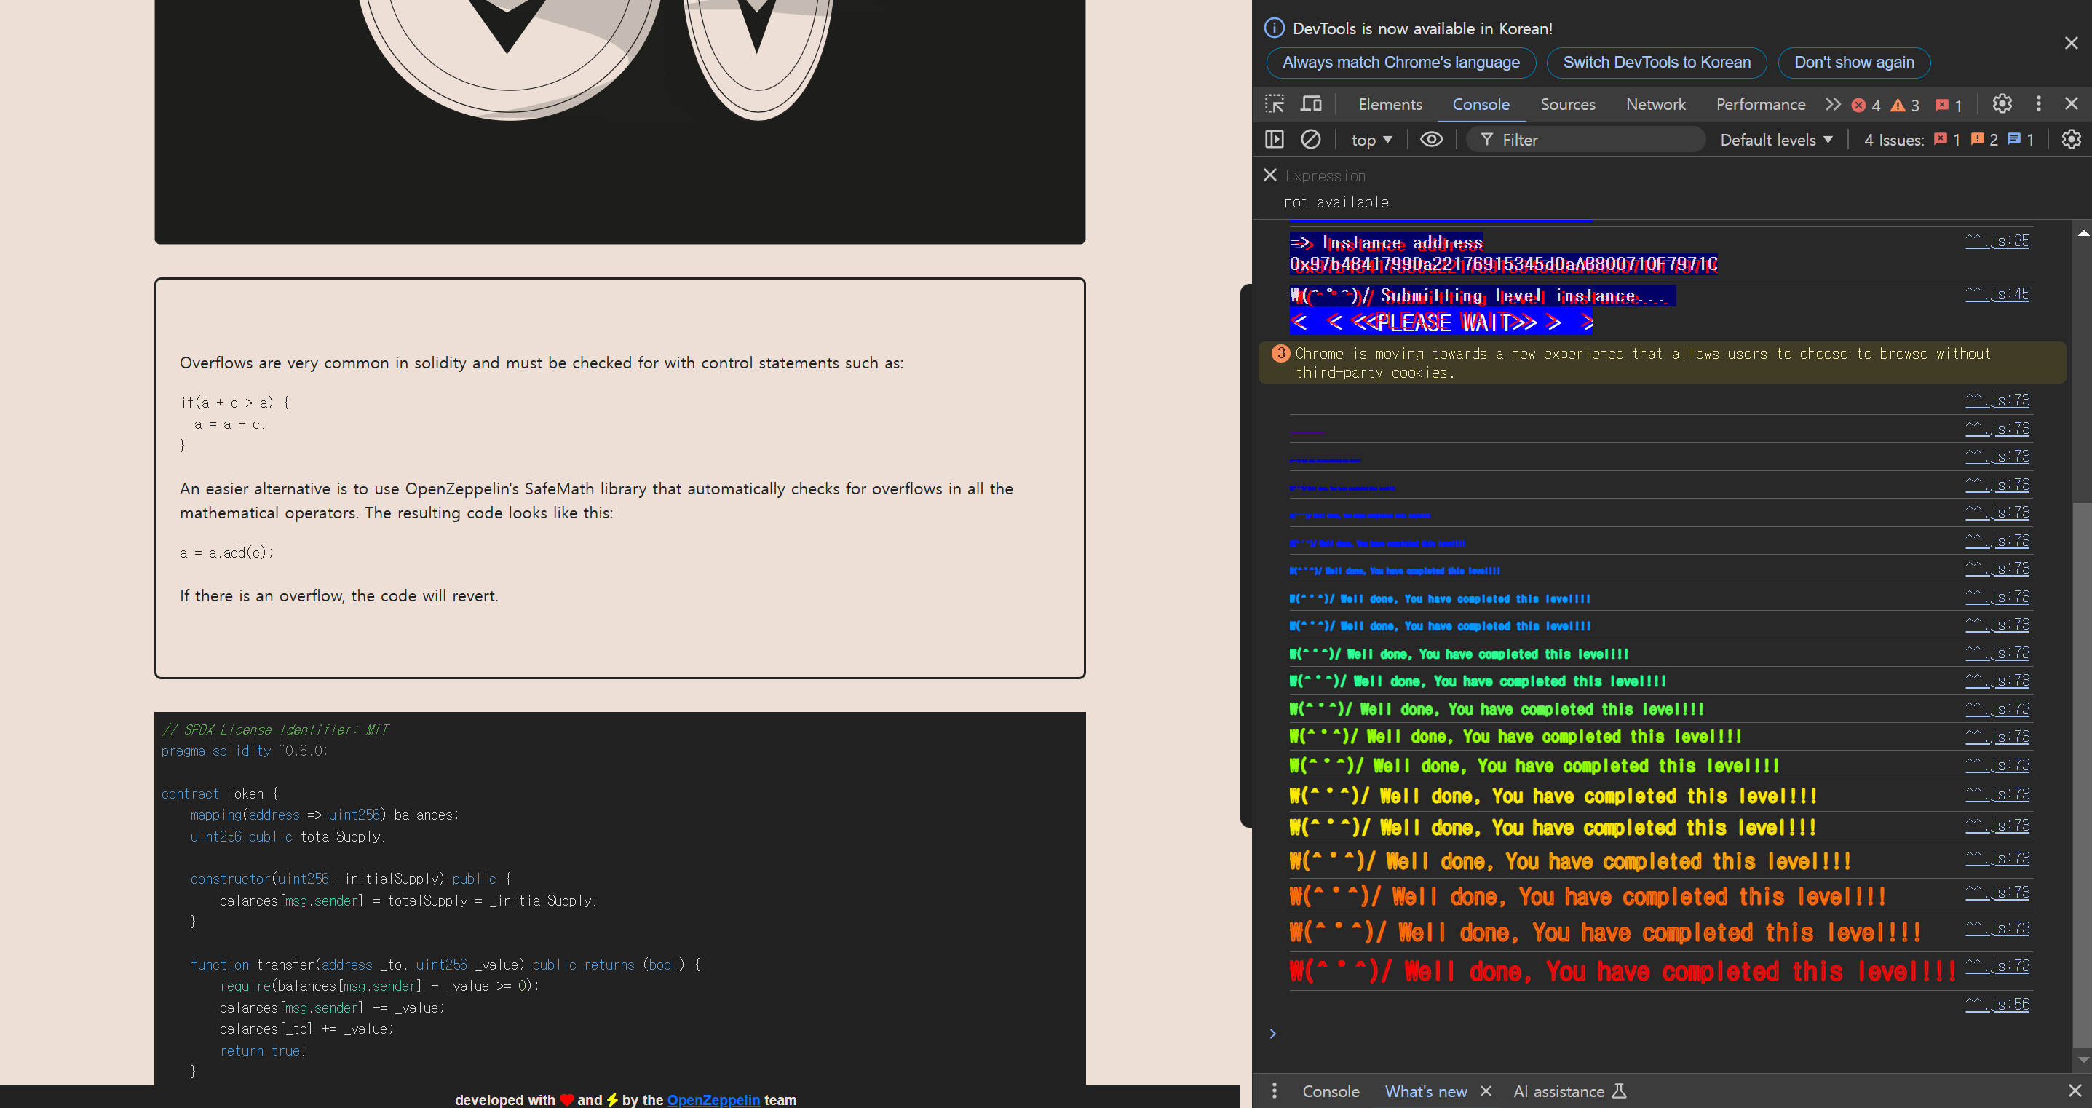Open DevTools settings gear icon
The height and width of the screenshot is (1108, 2092).
pos(2002,104)
